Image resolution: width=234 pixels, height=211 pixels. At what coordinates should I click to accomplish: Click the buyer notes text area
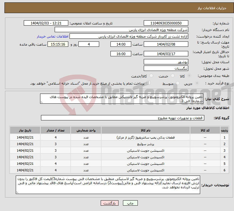tap(108, 185)
